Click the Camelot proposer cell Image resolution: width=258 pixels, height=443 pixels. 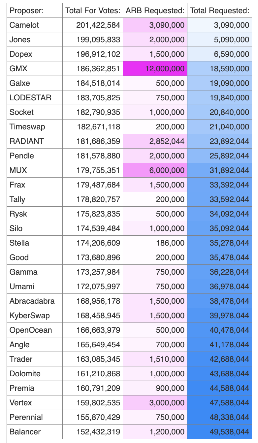(24, 25)
